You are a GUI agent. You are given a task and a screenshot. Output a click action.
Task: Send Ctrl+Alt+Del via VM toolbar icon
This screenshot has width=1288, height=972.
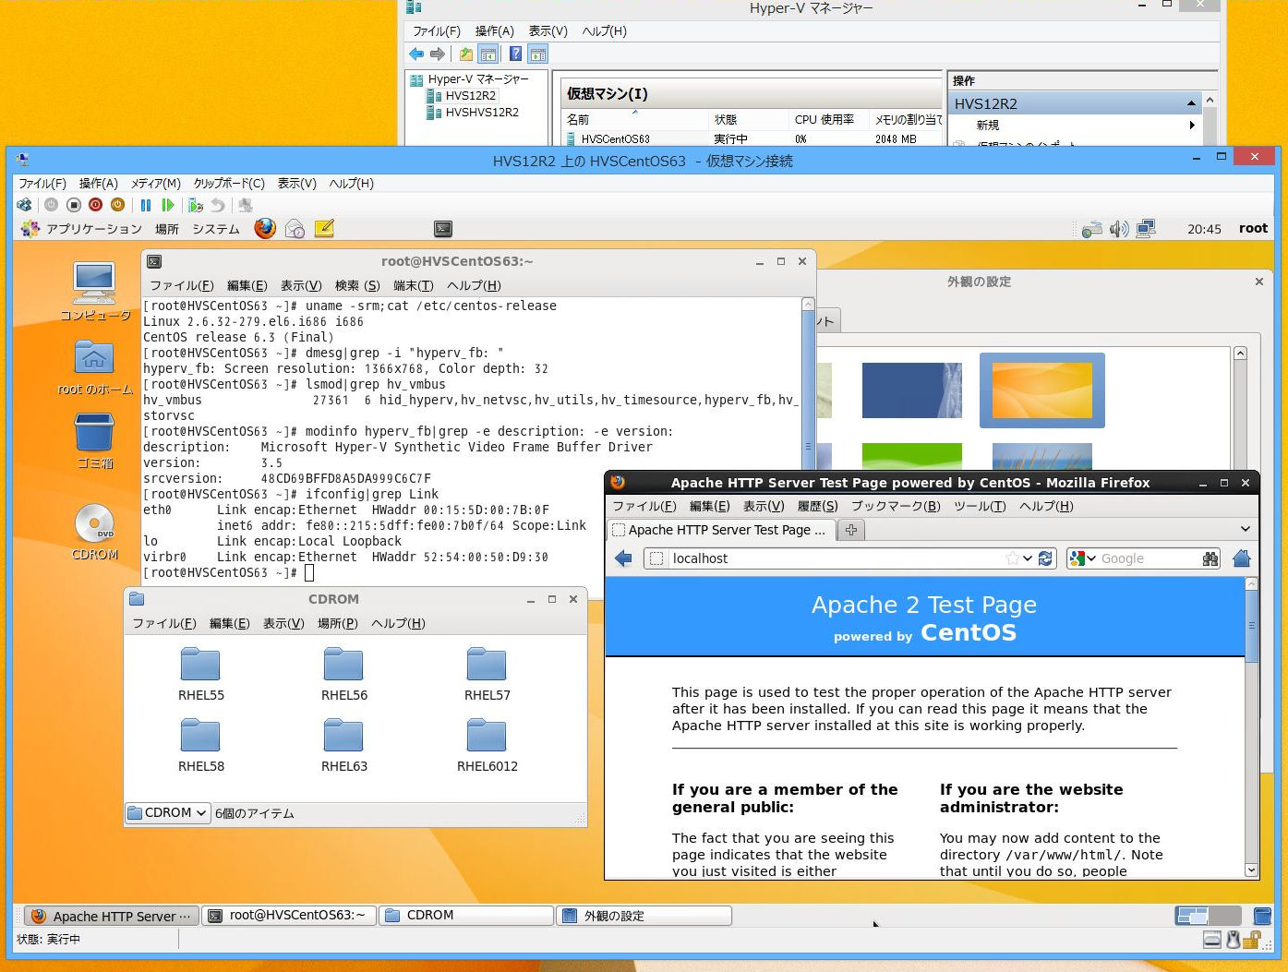(24, 205)
